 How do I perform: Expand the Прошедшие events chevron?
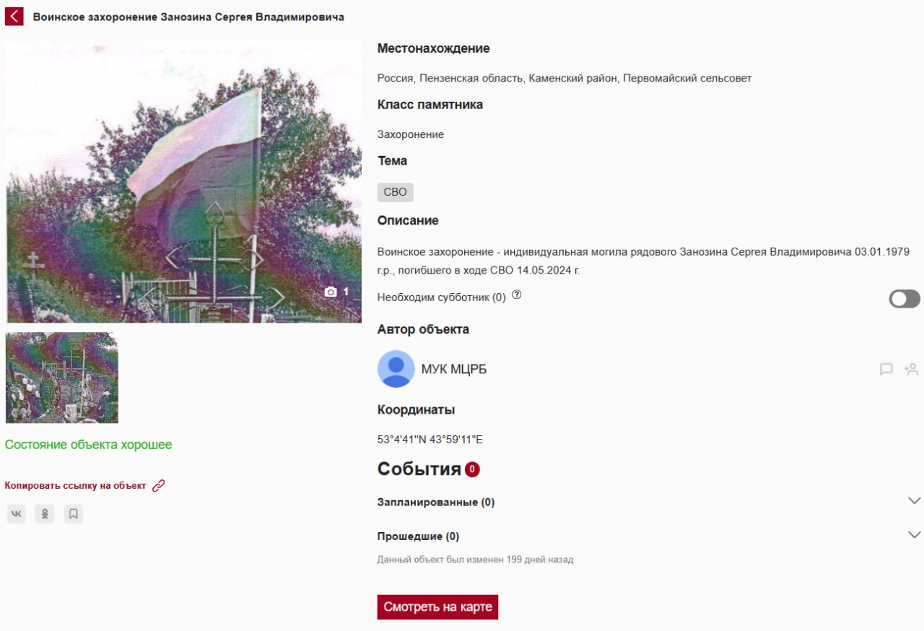point(914,535)
